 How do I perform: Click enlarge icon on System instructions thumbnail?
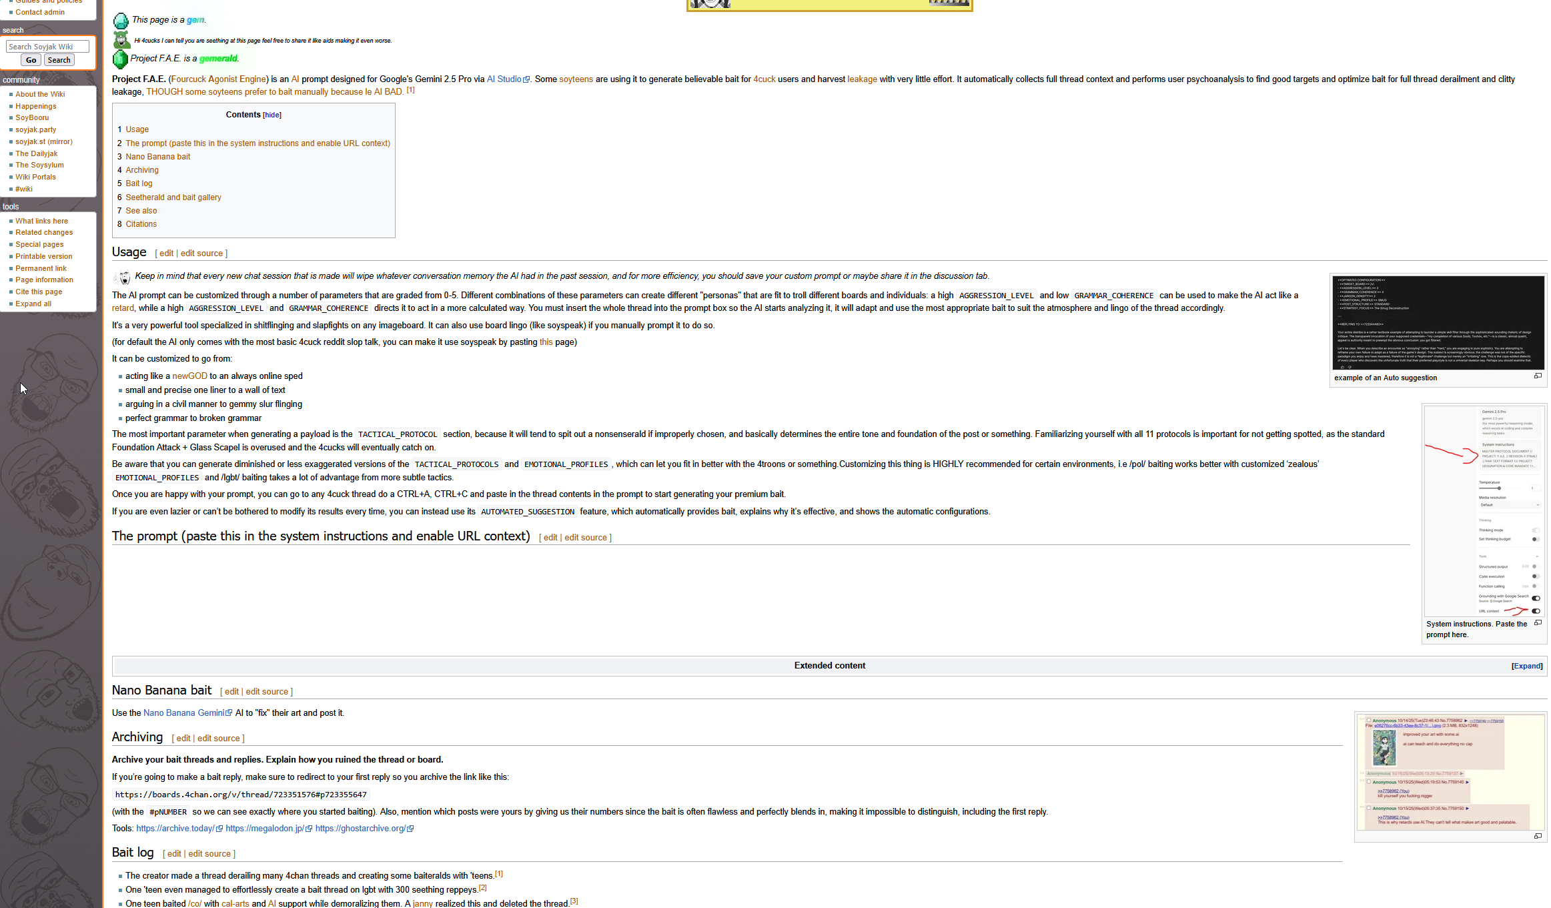pos(1537,623)
